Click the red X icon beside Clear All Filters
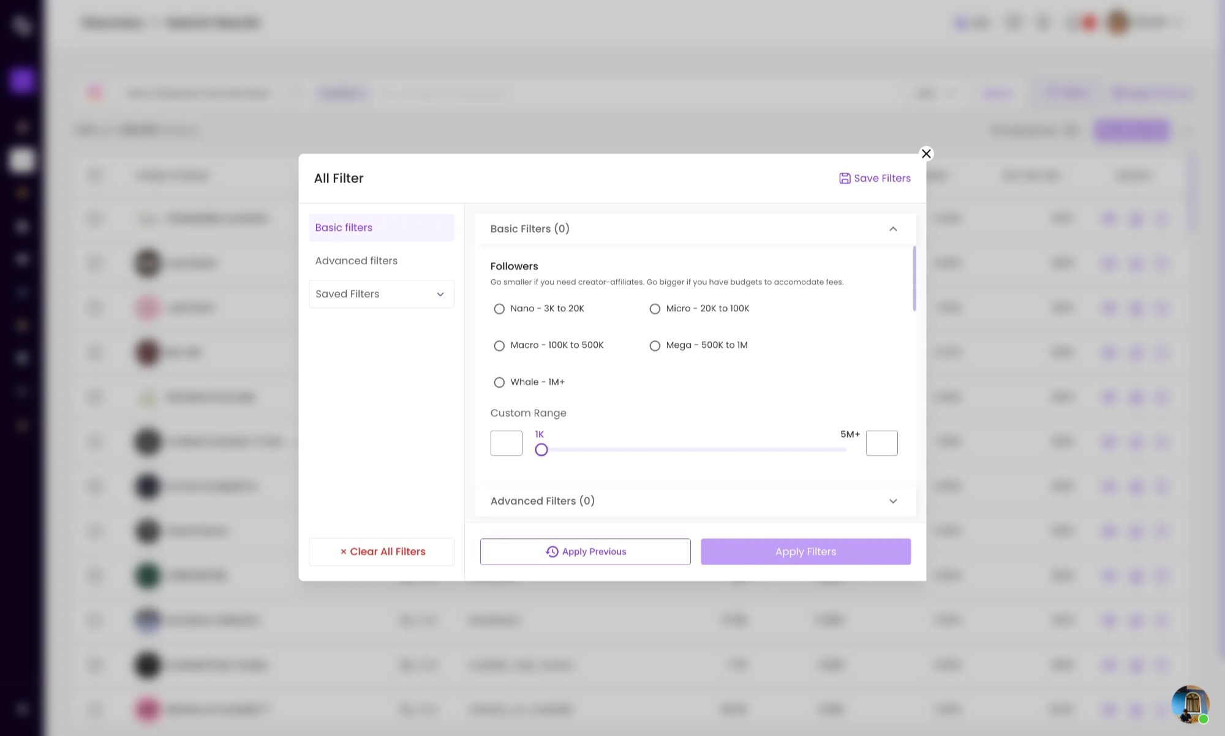This screenshot has width=1225, height=736. 344,552
